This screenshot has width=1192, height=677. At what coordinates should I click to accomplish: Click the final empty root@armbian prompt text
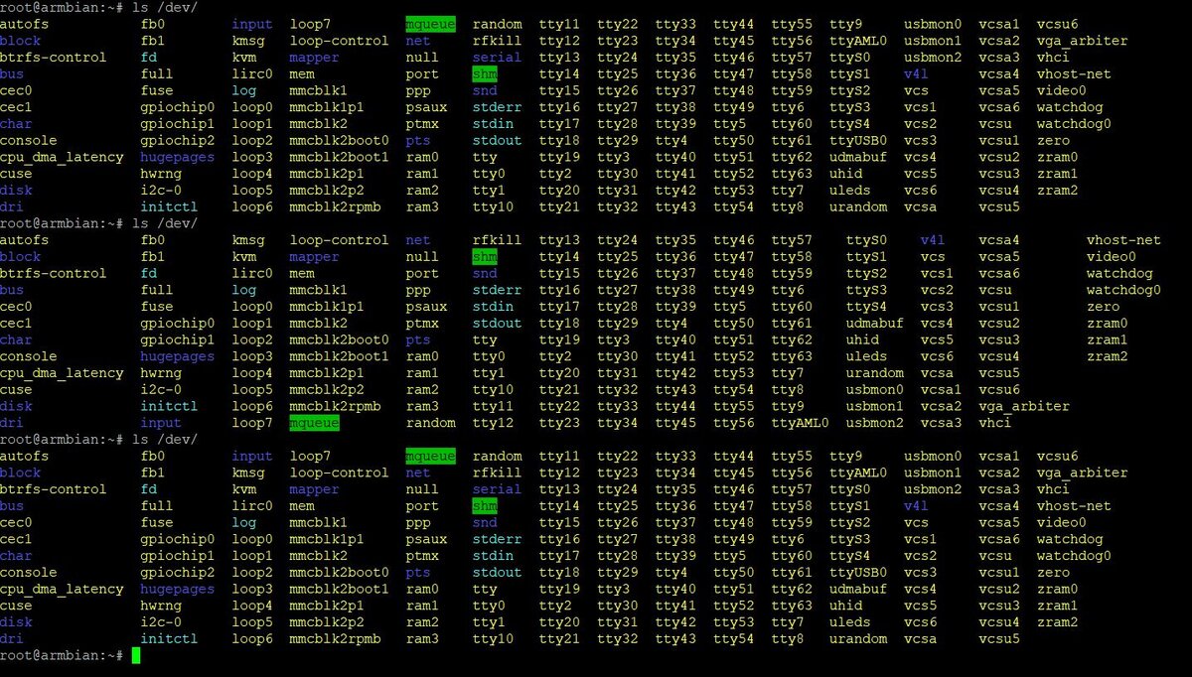pyautogui.click(x=63, y=655)
